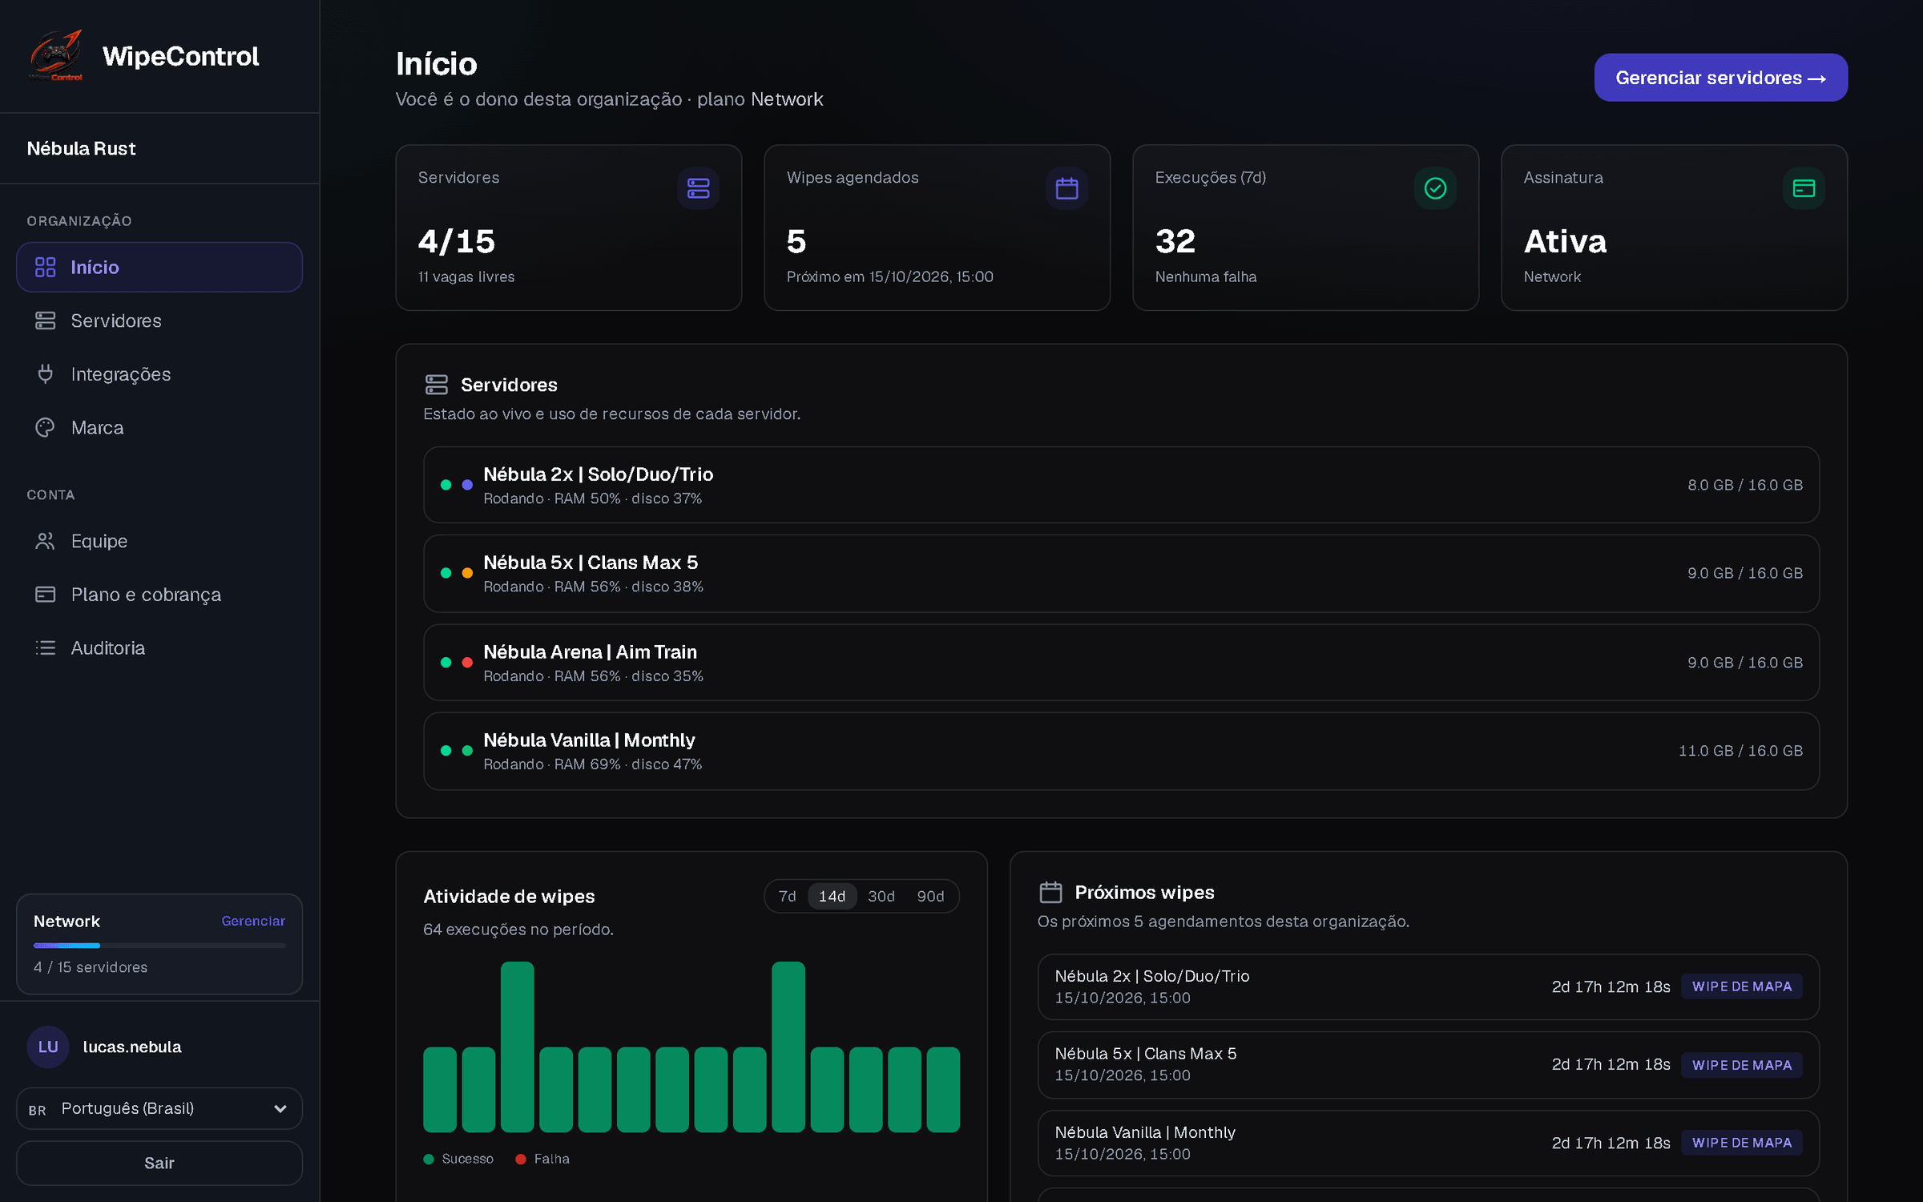Open the Português (Brasil) language dropdown
This screenshot has width=1923, height=1202.
(159, 1108)
